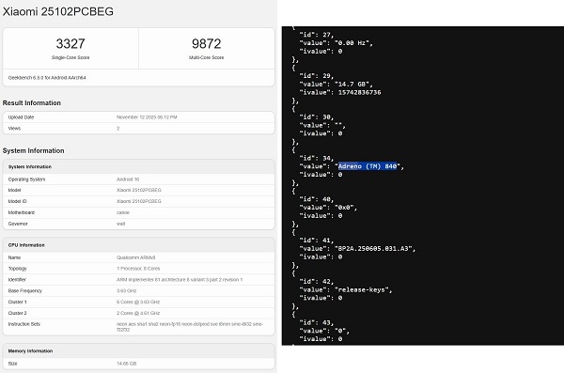
Task: Click the canoe motherboard value
Action: tap(122, 212)
